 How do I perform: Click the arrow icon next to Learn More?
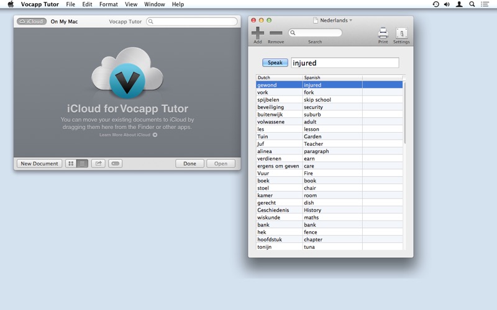(x=155, y=135)
